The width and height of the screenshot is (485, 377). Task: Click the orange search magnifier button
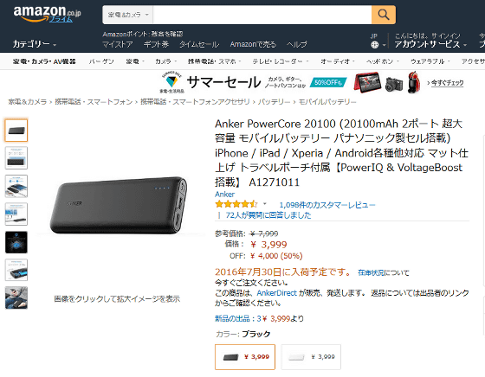point(383,15)
